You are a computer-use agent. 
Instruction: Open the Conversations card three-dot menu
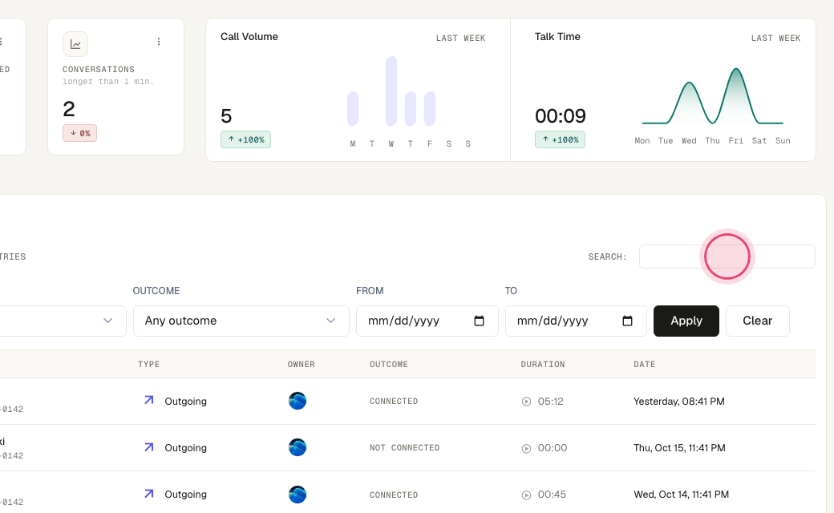coord(159,42)
